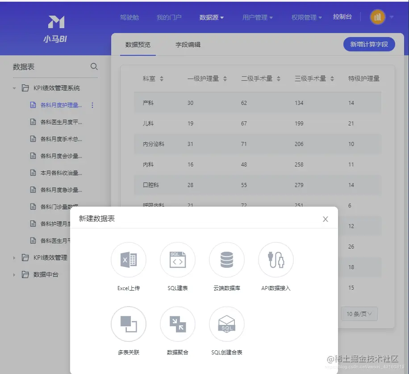Open the 驾驶舱 menu item

(x=129, y=17)
